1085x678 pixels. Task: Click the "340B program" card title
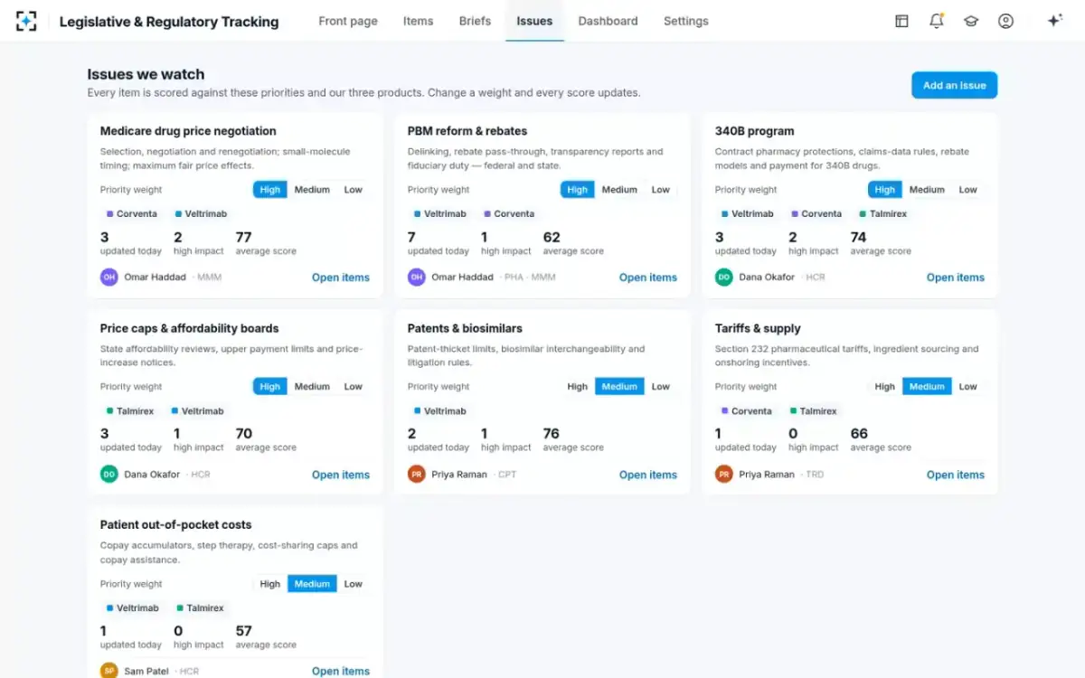[x=755, y=131]
